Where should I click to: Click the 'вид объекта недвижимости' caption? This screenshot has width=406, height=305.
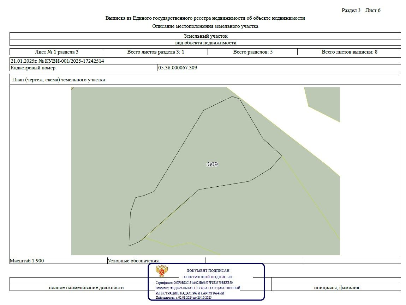(205, 43)
